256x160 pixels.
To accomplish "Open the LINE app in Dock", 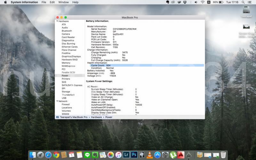I will pyautogui.click(x=87, y=155).
